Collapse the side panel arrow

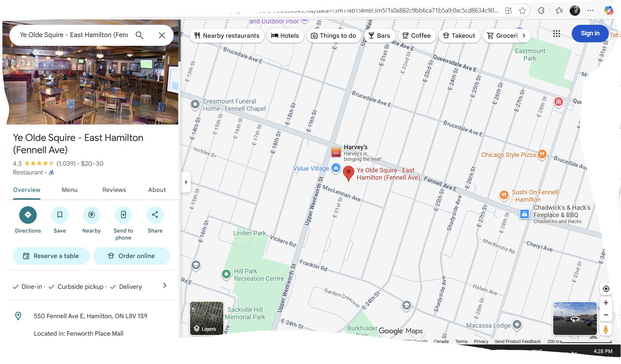tap(186, 182)
